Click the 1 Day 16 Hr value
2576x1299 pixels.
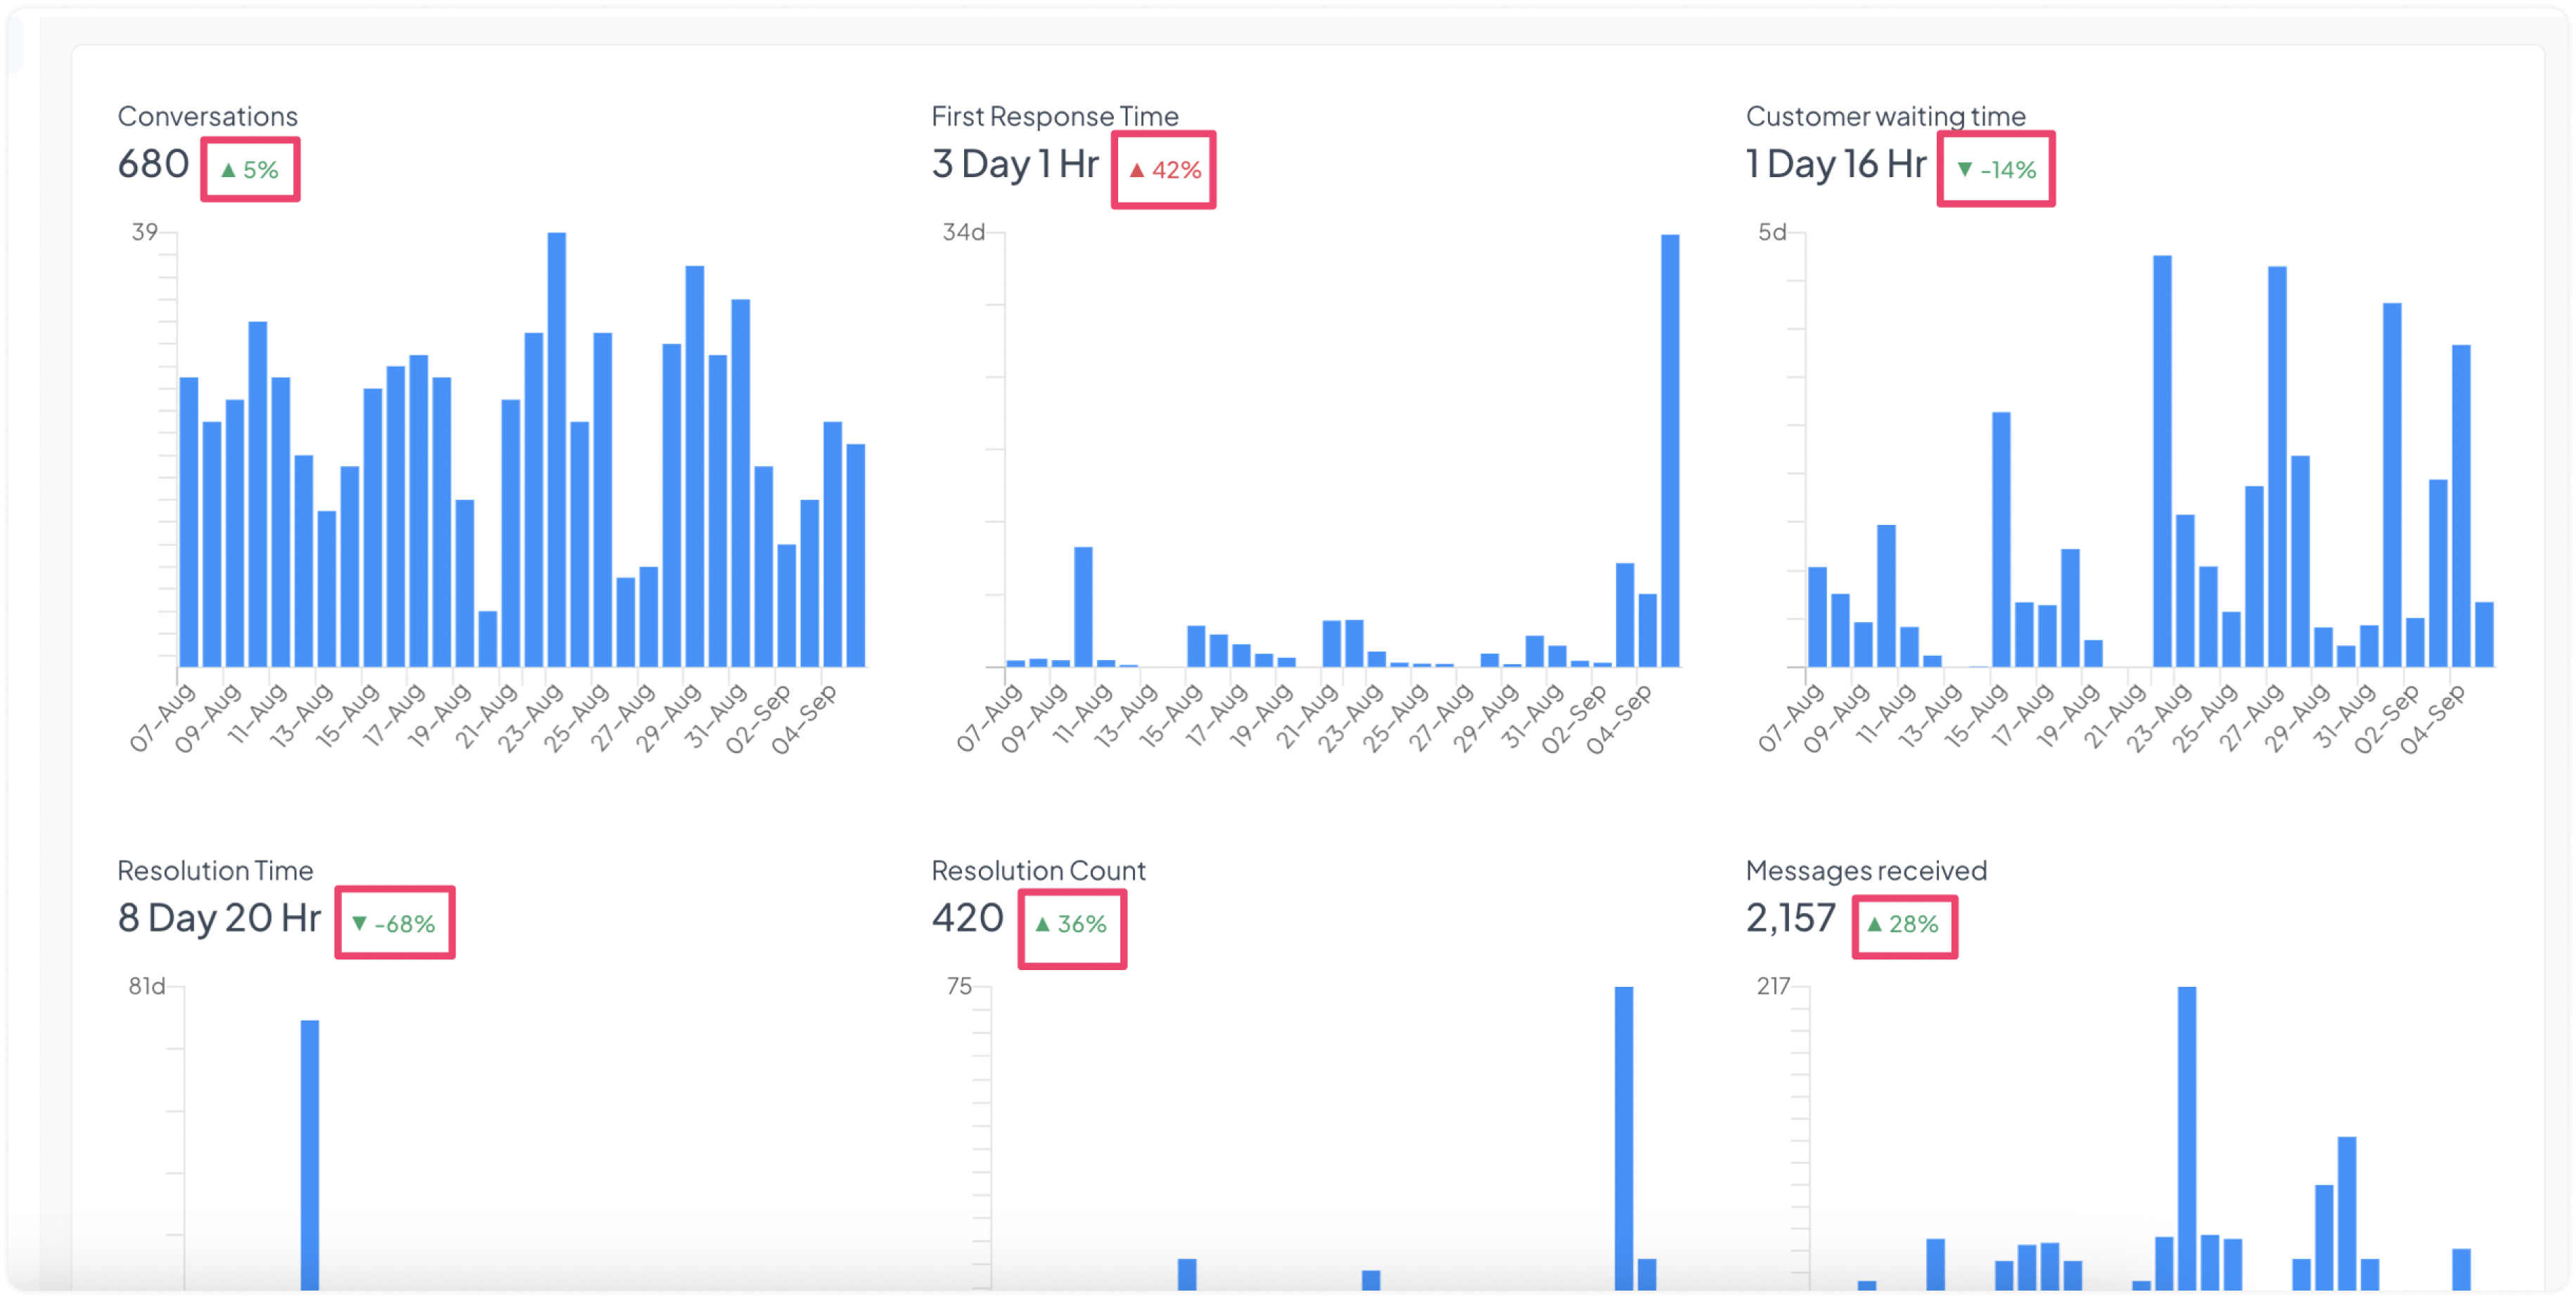(1835, 163)
